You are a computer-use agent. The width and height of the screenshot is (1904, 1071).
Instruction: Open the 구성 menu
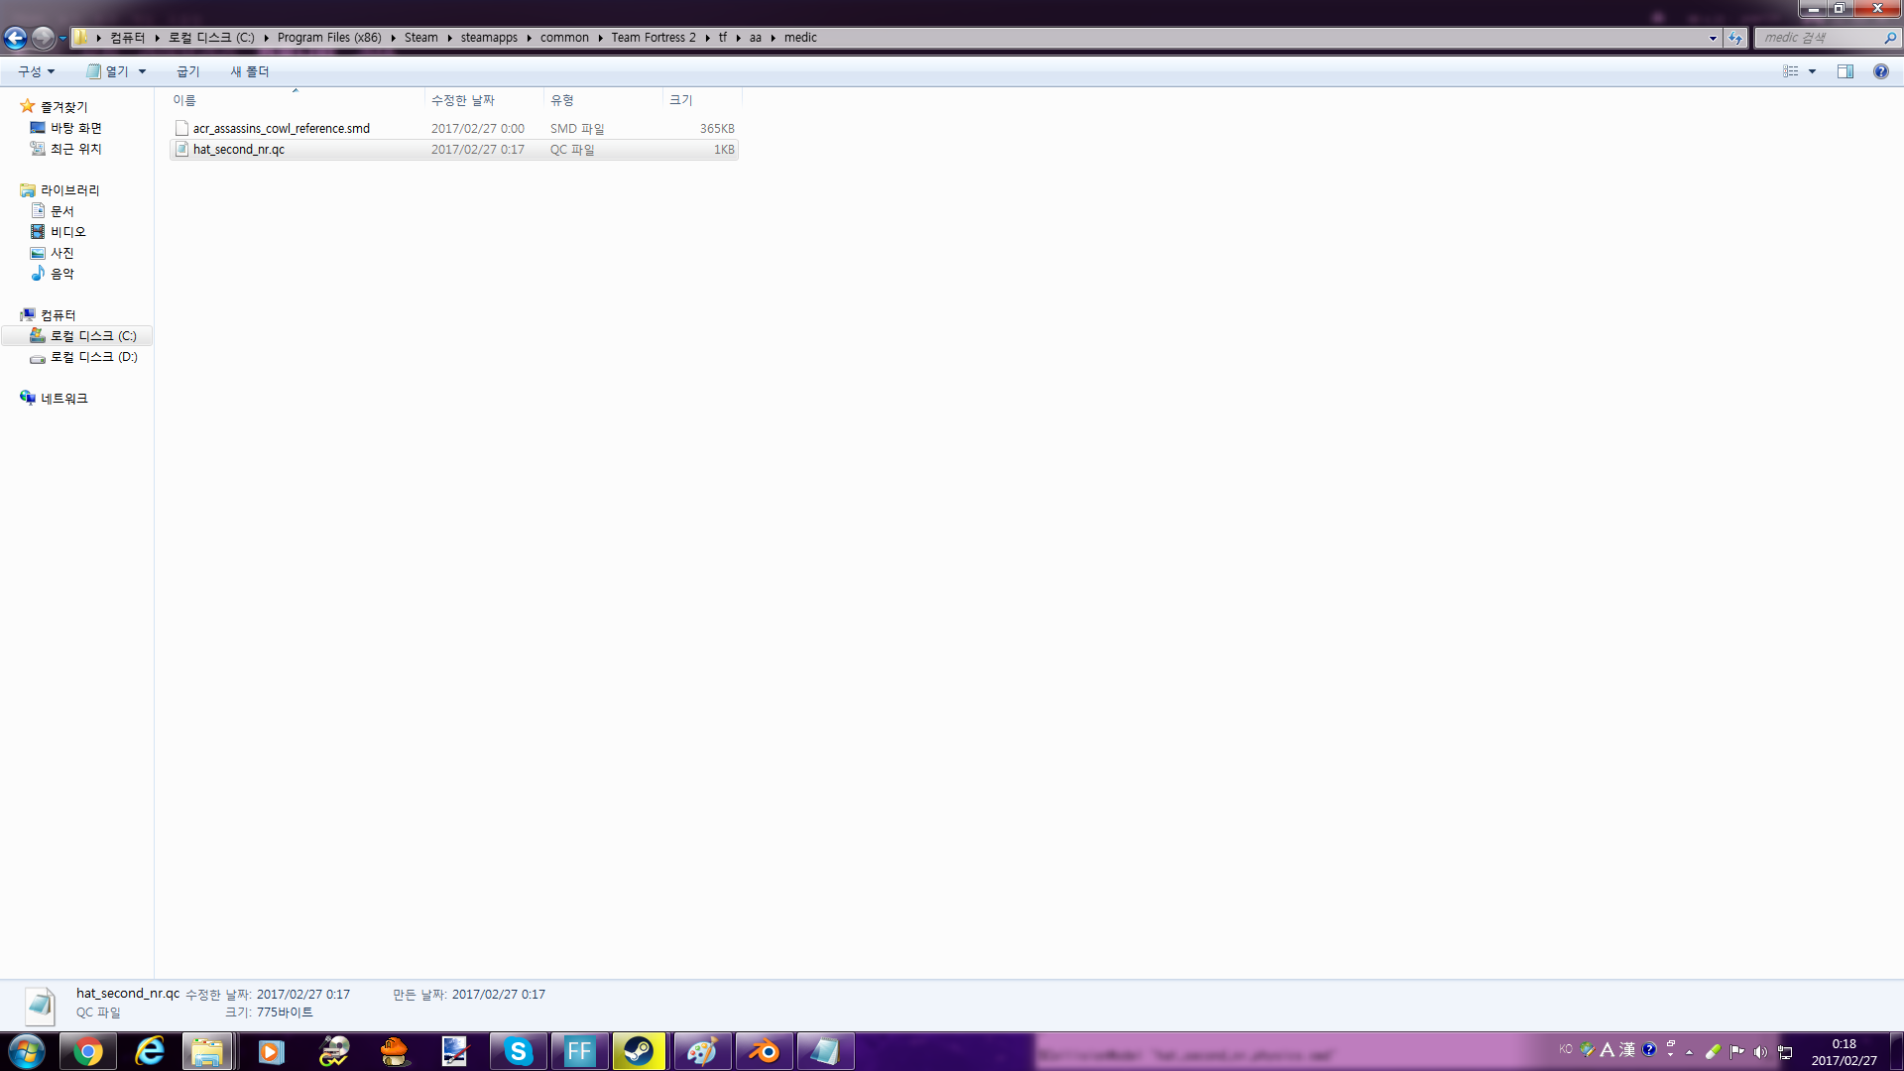(36, 71)
